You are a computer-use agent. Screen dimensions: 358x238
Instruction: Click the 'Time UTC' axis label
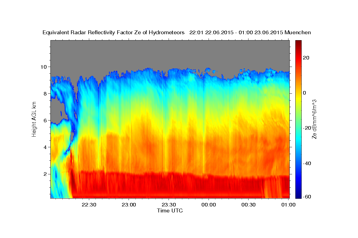[x=170, y=211]
